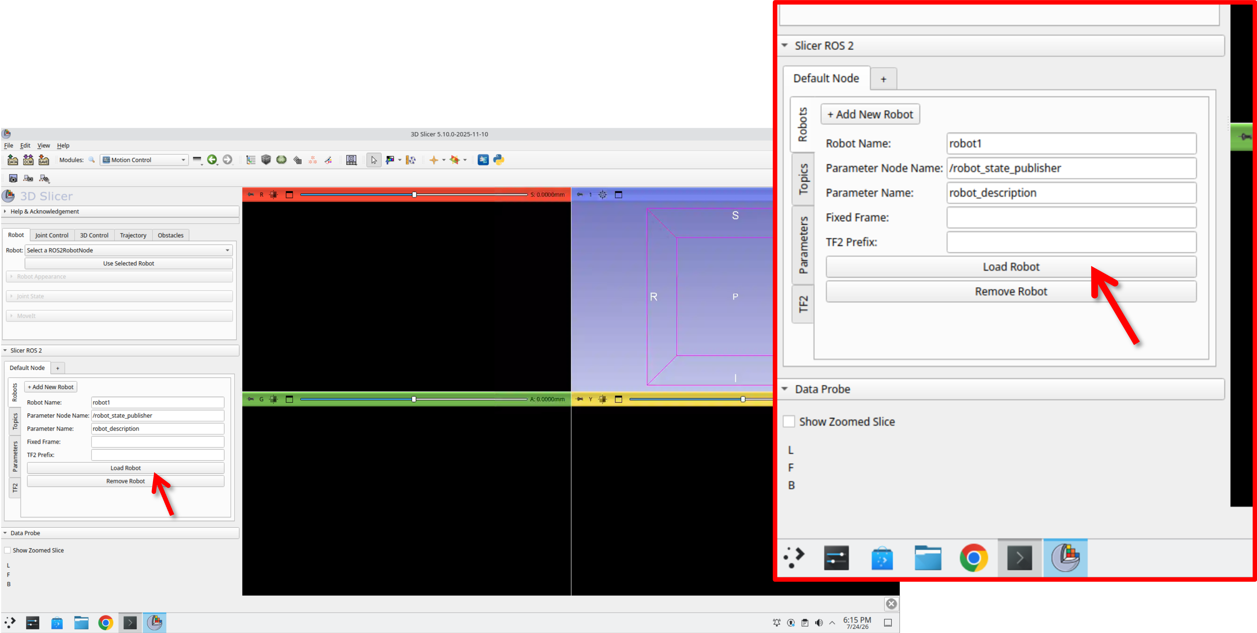
Task: Collapse Slicer ROS 2 section in main window
Action: 121,350
